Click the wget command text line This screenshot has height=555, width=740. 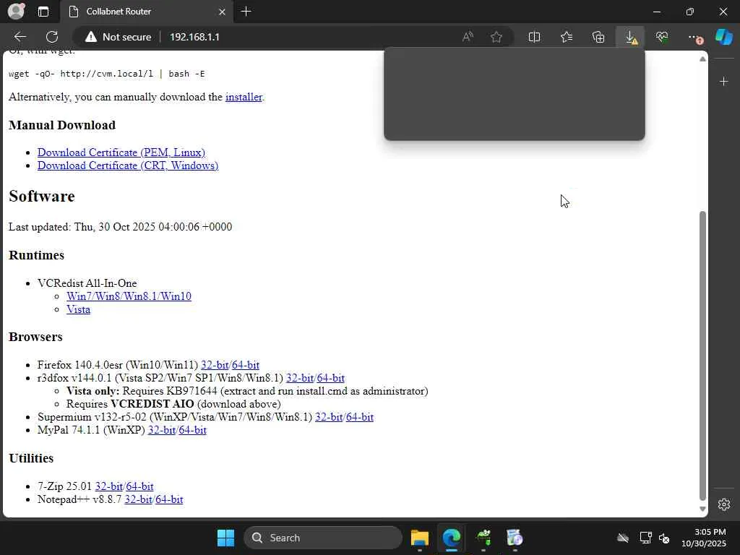(107, 74)
